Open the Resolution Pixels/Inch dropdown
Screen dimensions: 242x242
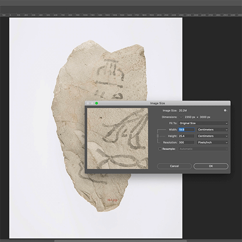[212, 142]
